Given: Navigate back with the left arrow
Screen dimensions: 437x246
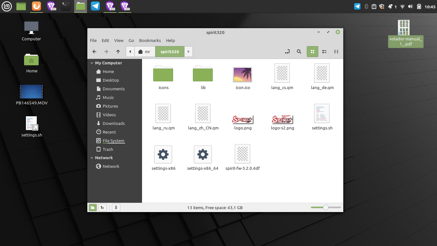Looking at the screenshot, I should click(94, 52).
